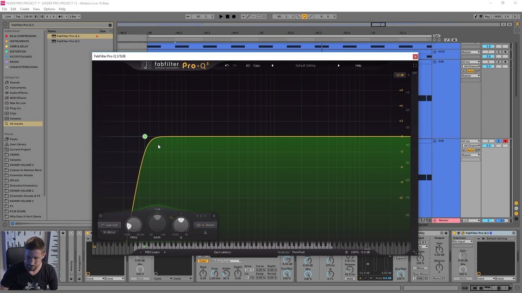The width and height of the screenshot is (522, 293).
Task: Open the MIDI Learn dropdown arrow
Action: pos(164,252)
